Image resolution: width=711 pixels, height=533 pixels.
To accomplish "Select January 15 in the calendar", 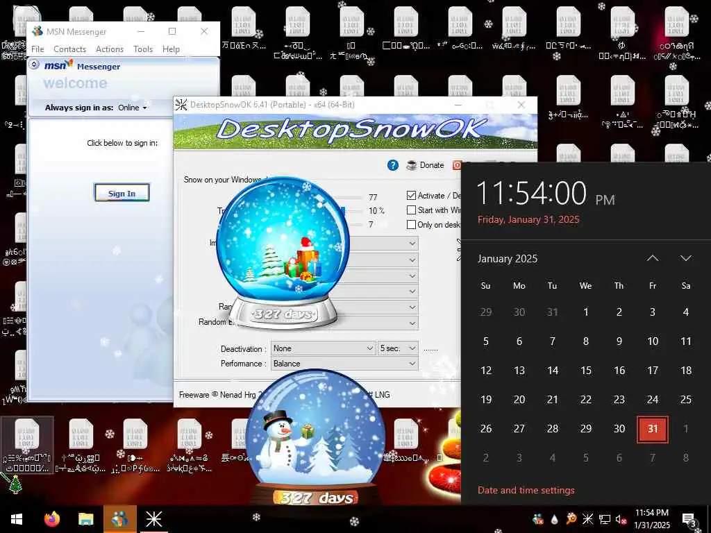I will click(586, 371).
